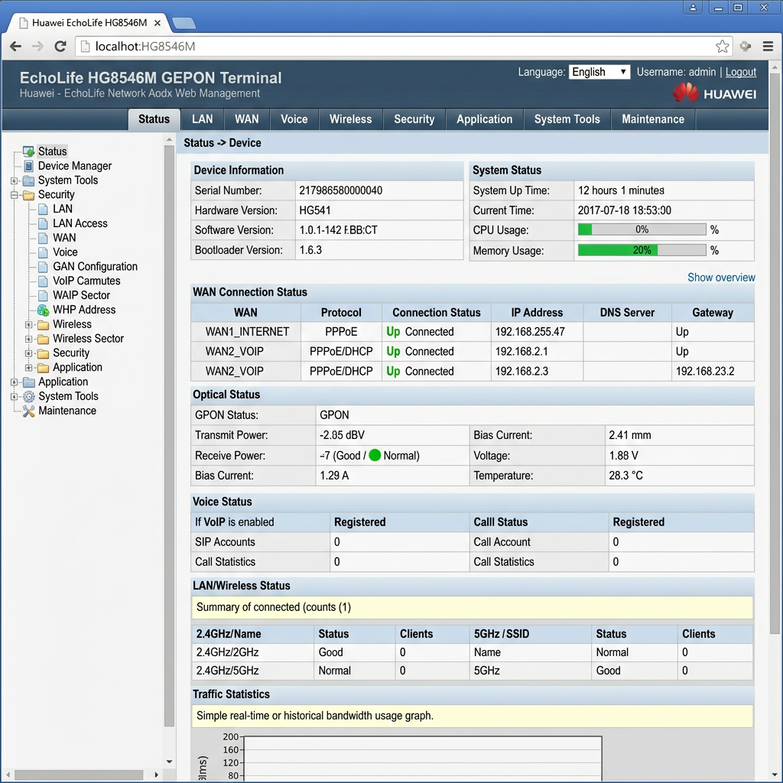Image resolution: width=783 pixels, height=783 pixels.
Task: Click the folder icon beside Wireless Sector
Action: [44, 339]
